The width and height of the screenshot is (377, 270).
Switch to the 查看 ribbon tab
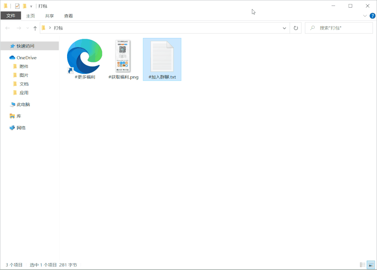point(68,16)
